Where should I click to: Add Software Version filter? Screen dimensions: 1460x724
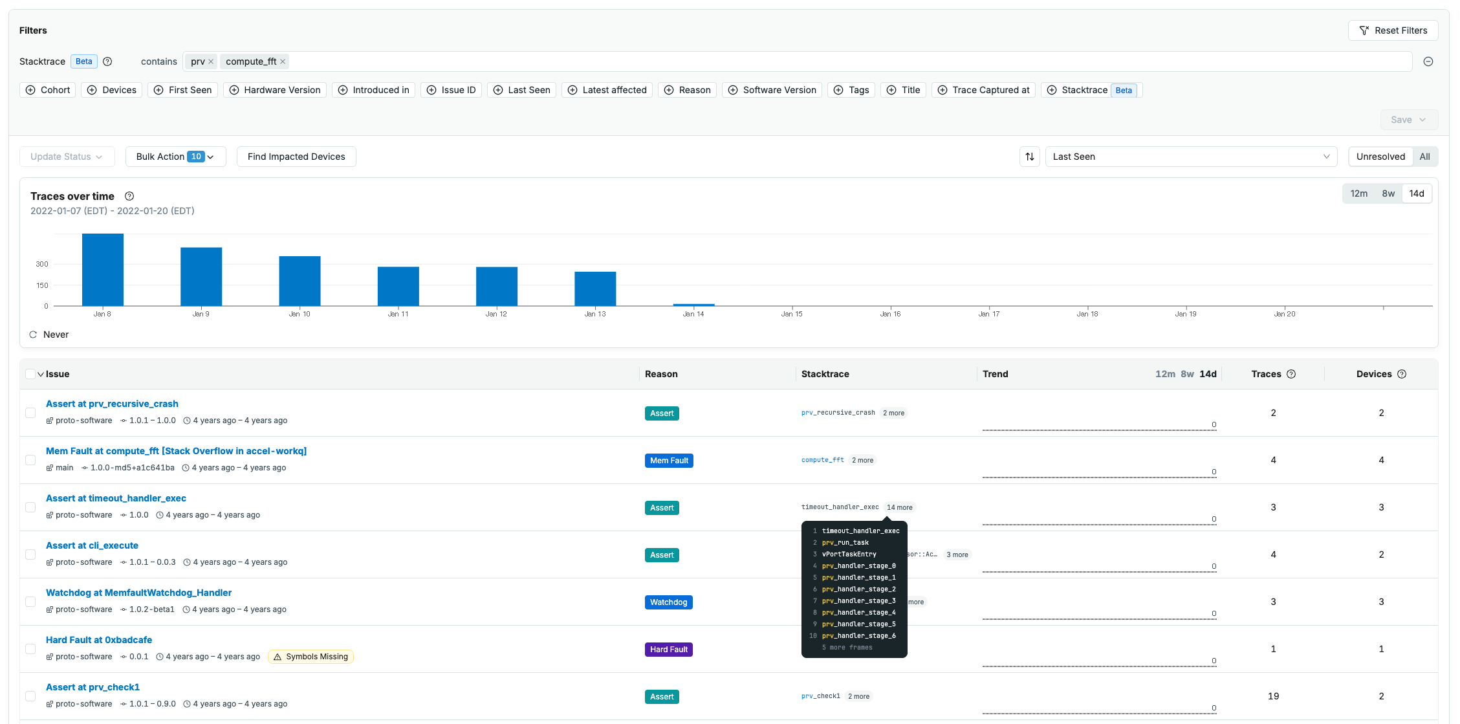[x=772, y=90]
